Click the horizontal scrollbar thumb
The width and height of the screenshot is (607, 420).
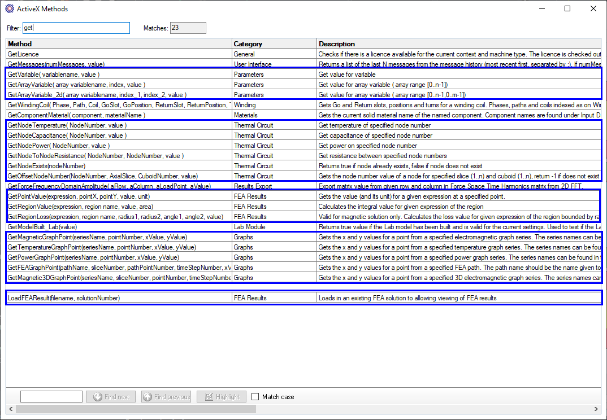pos(136,409)
